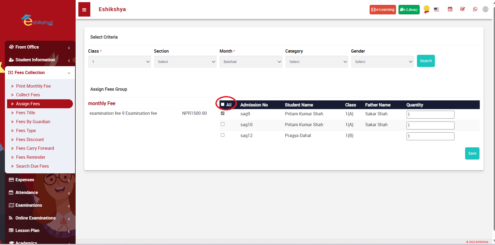Click the Eshikshya logo in sidebar
The height and width of the screenshot is (245, 495).
coord(38,21)
